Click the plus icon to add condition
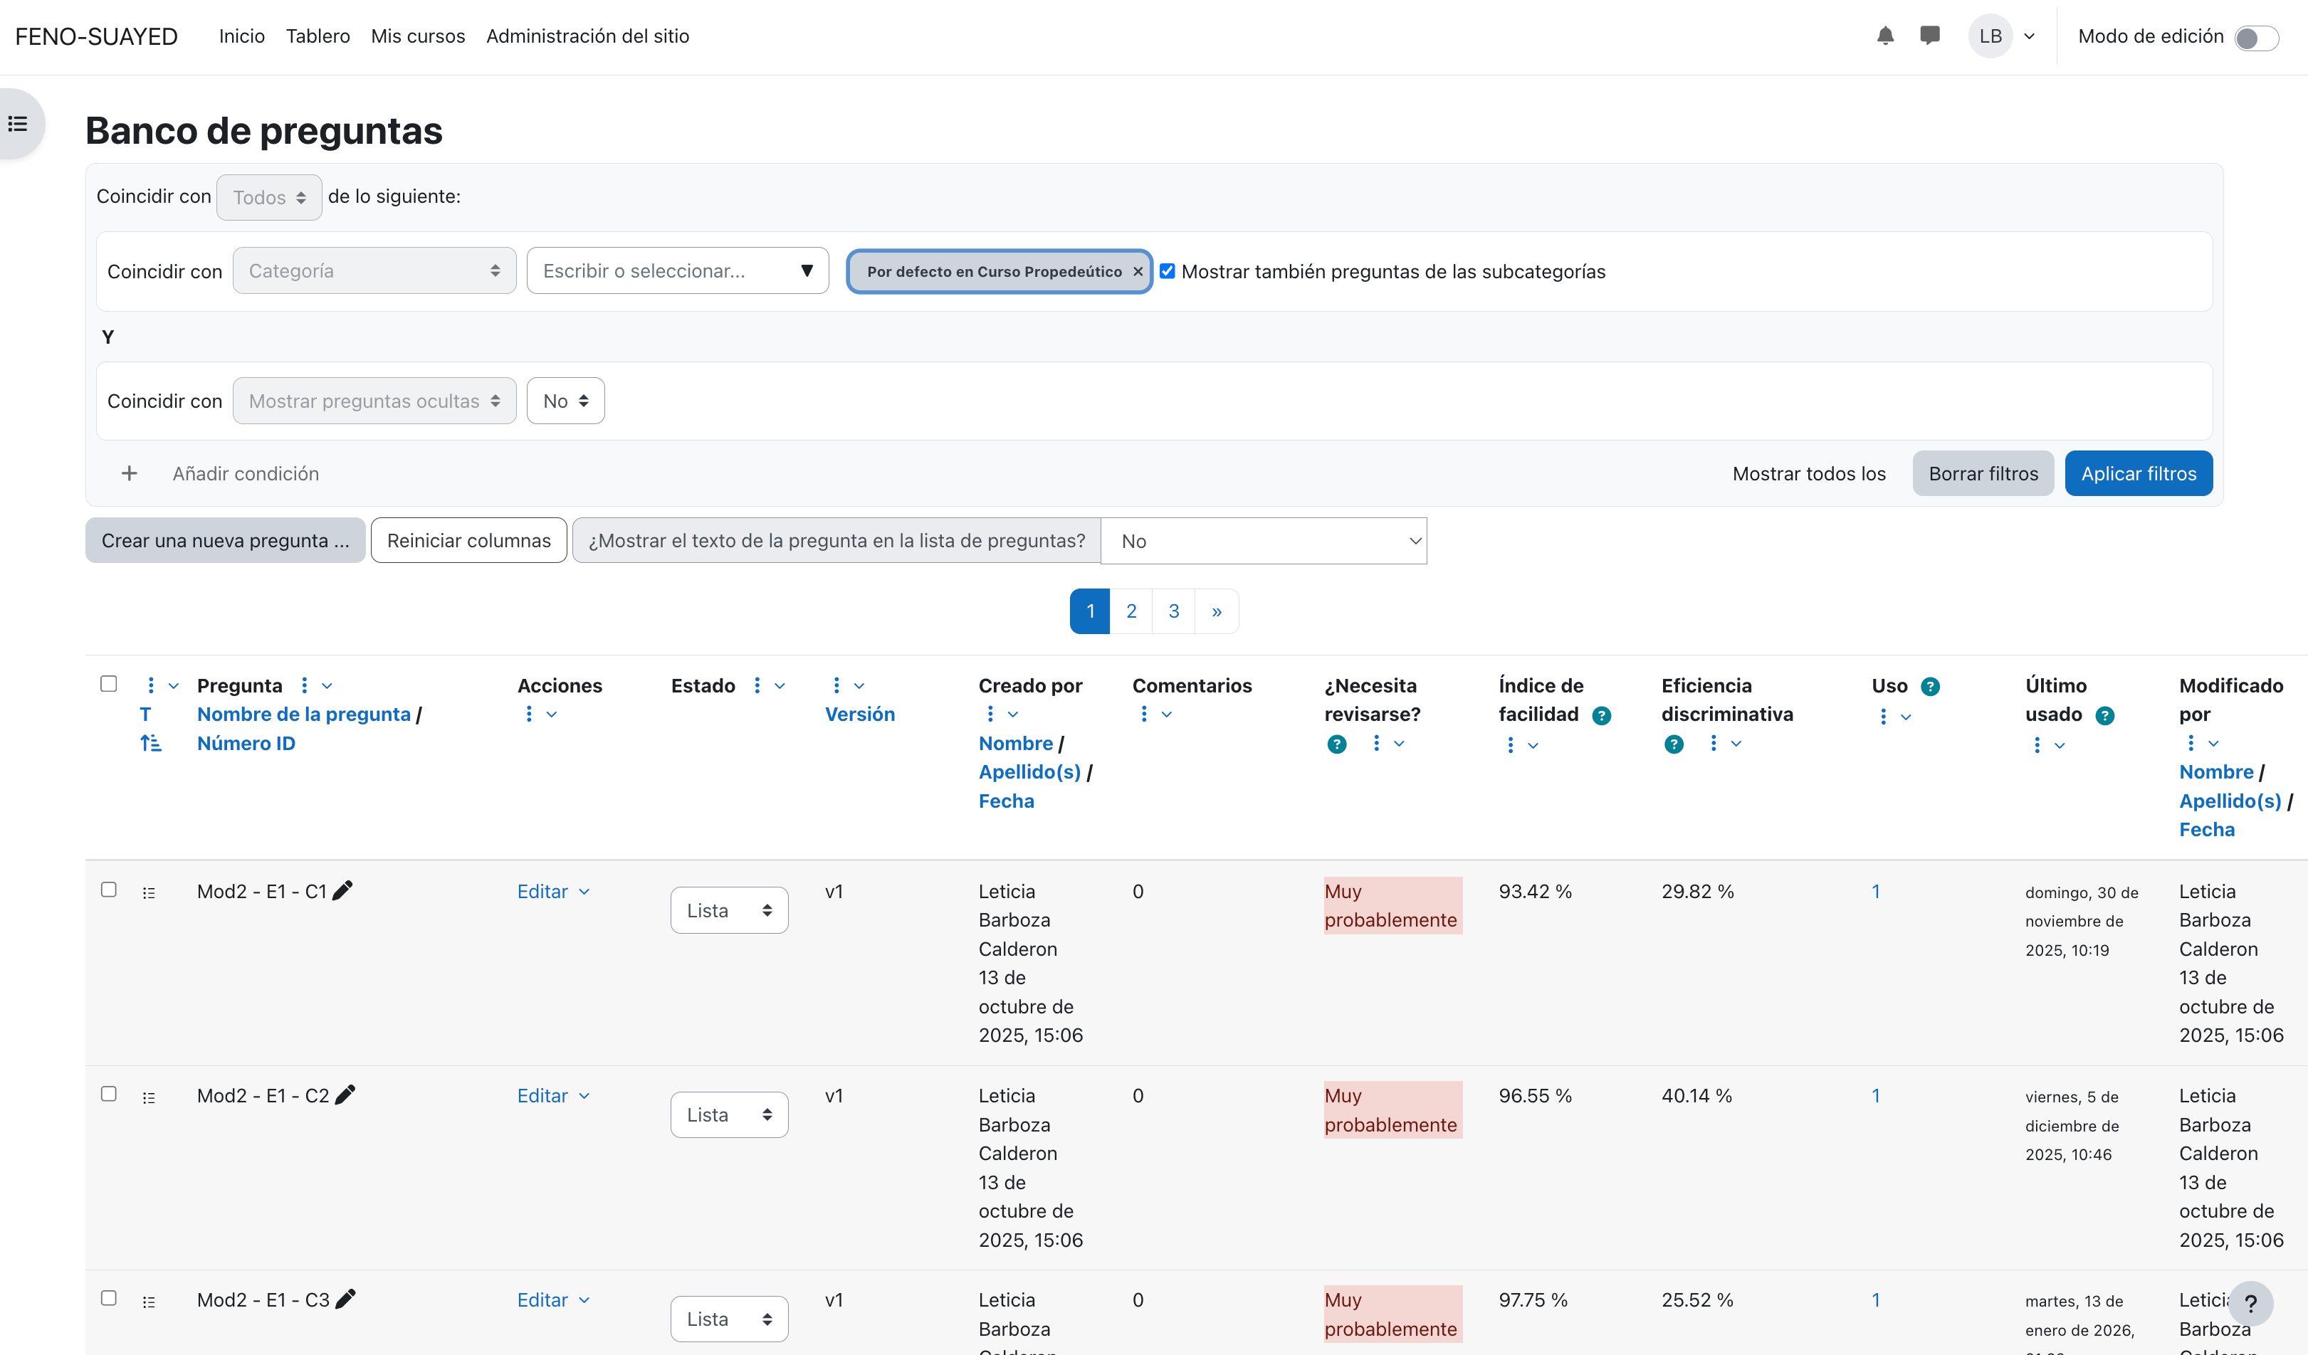This screenshot has height=1355, width=2308. 129,473
